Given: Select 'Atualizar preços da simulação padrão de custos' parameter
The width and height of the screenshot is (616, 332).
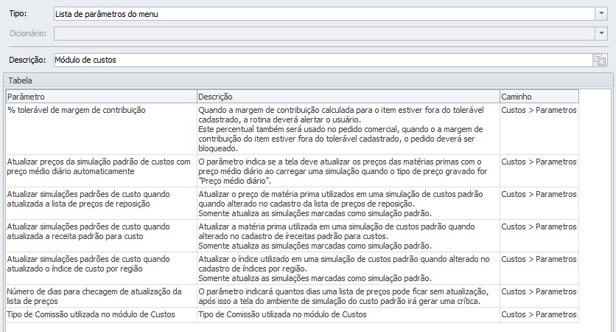Looking at the screenshot, I should pyautogui.click(x=102, y=170).
